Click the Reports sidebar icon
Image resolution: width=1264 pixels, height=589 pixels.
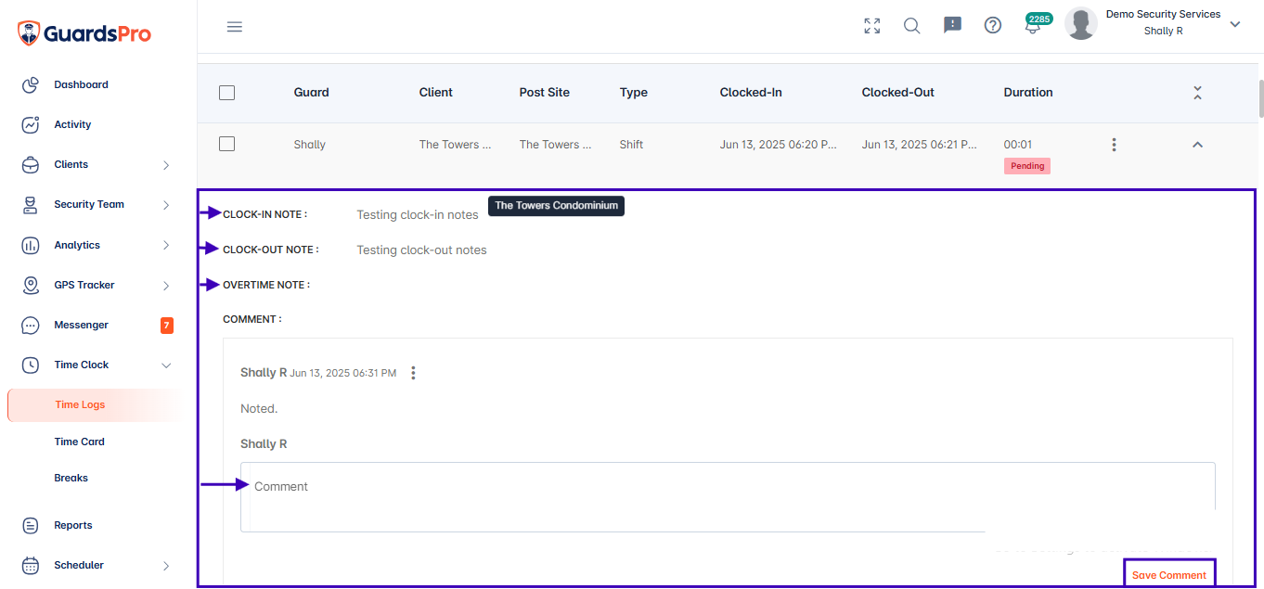click(x=31, y=526)
